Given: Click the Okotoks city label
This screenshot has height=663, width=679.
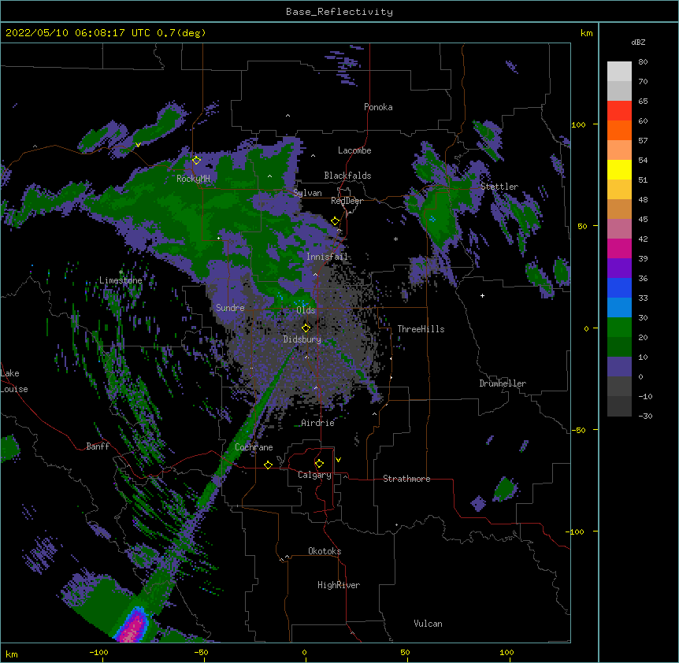Looking at the screenshot, I should click(325, 551).
